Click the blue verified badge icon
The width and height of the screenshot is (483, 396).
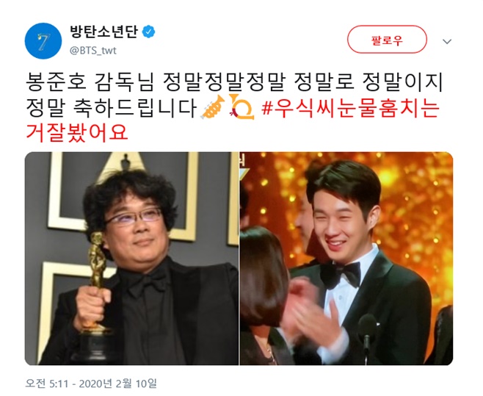(148, 32)
